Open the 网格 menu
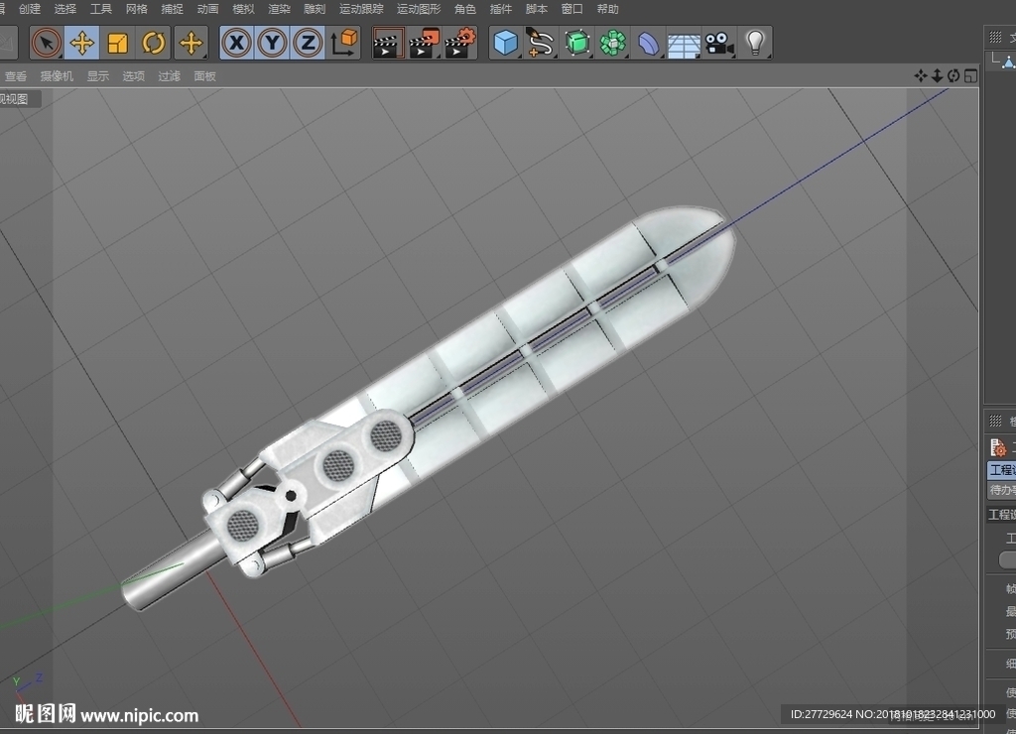Image resolution: width=1016 pixels, height=734 pixels. pos(136,9)
